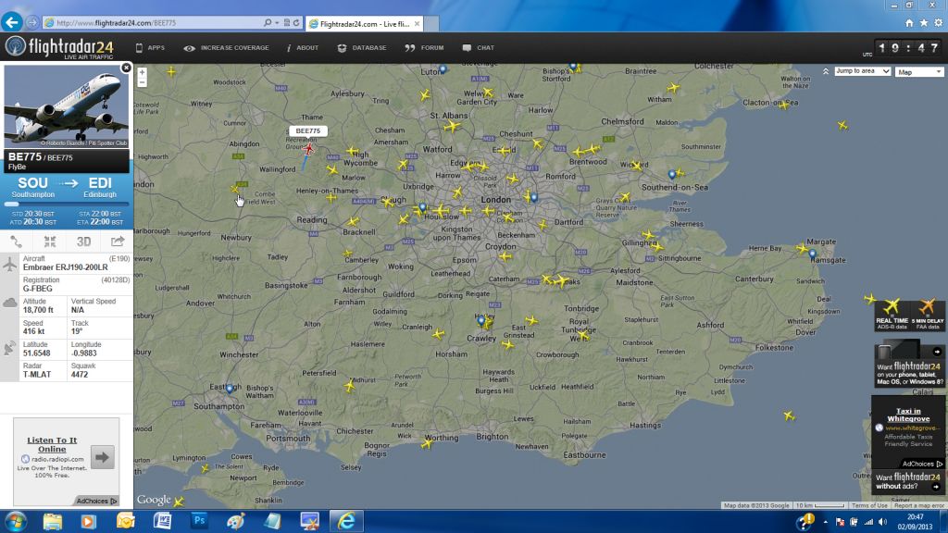
Task: Open the About menu item
Action: tap(303, 48)
